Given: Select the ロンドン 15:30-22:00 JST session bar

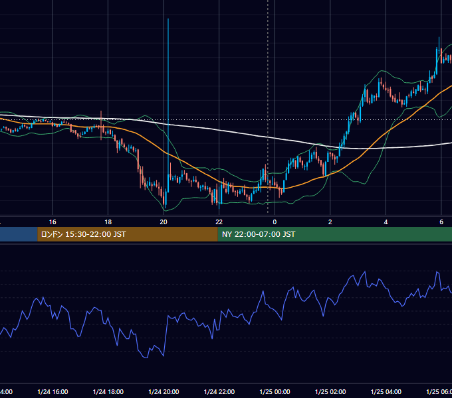Looking at the screenshot, I should tap(128, 234).
